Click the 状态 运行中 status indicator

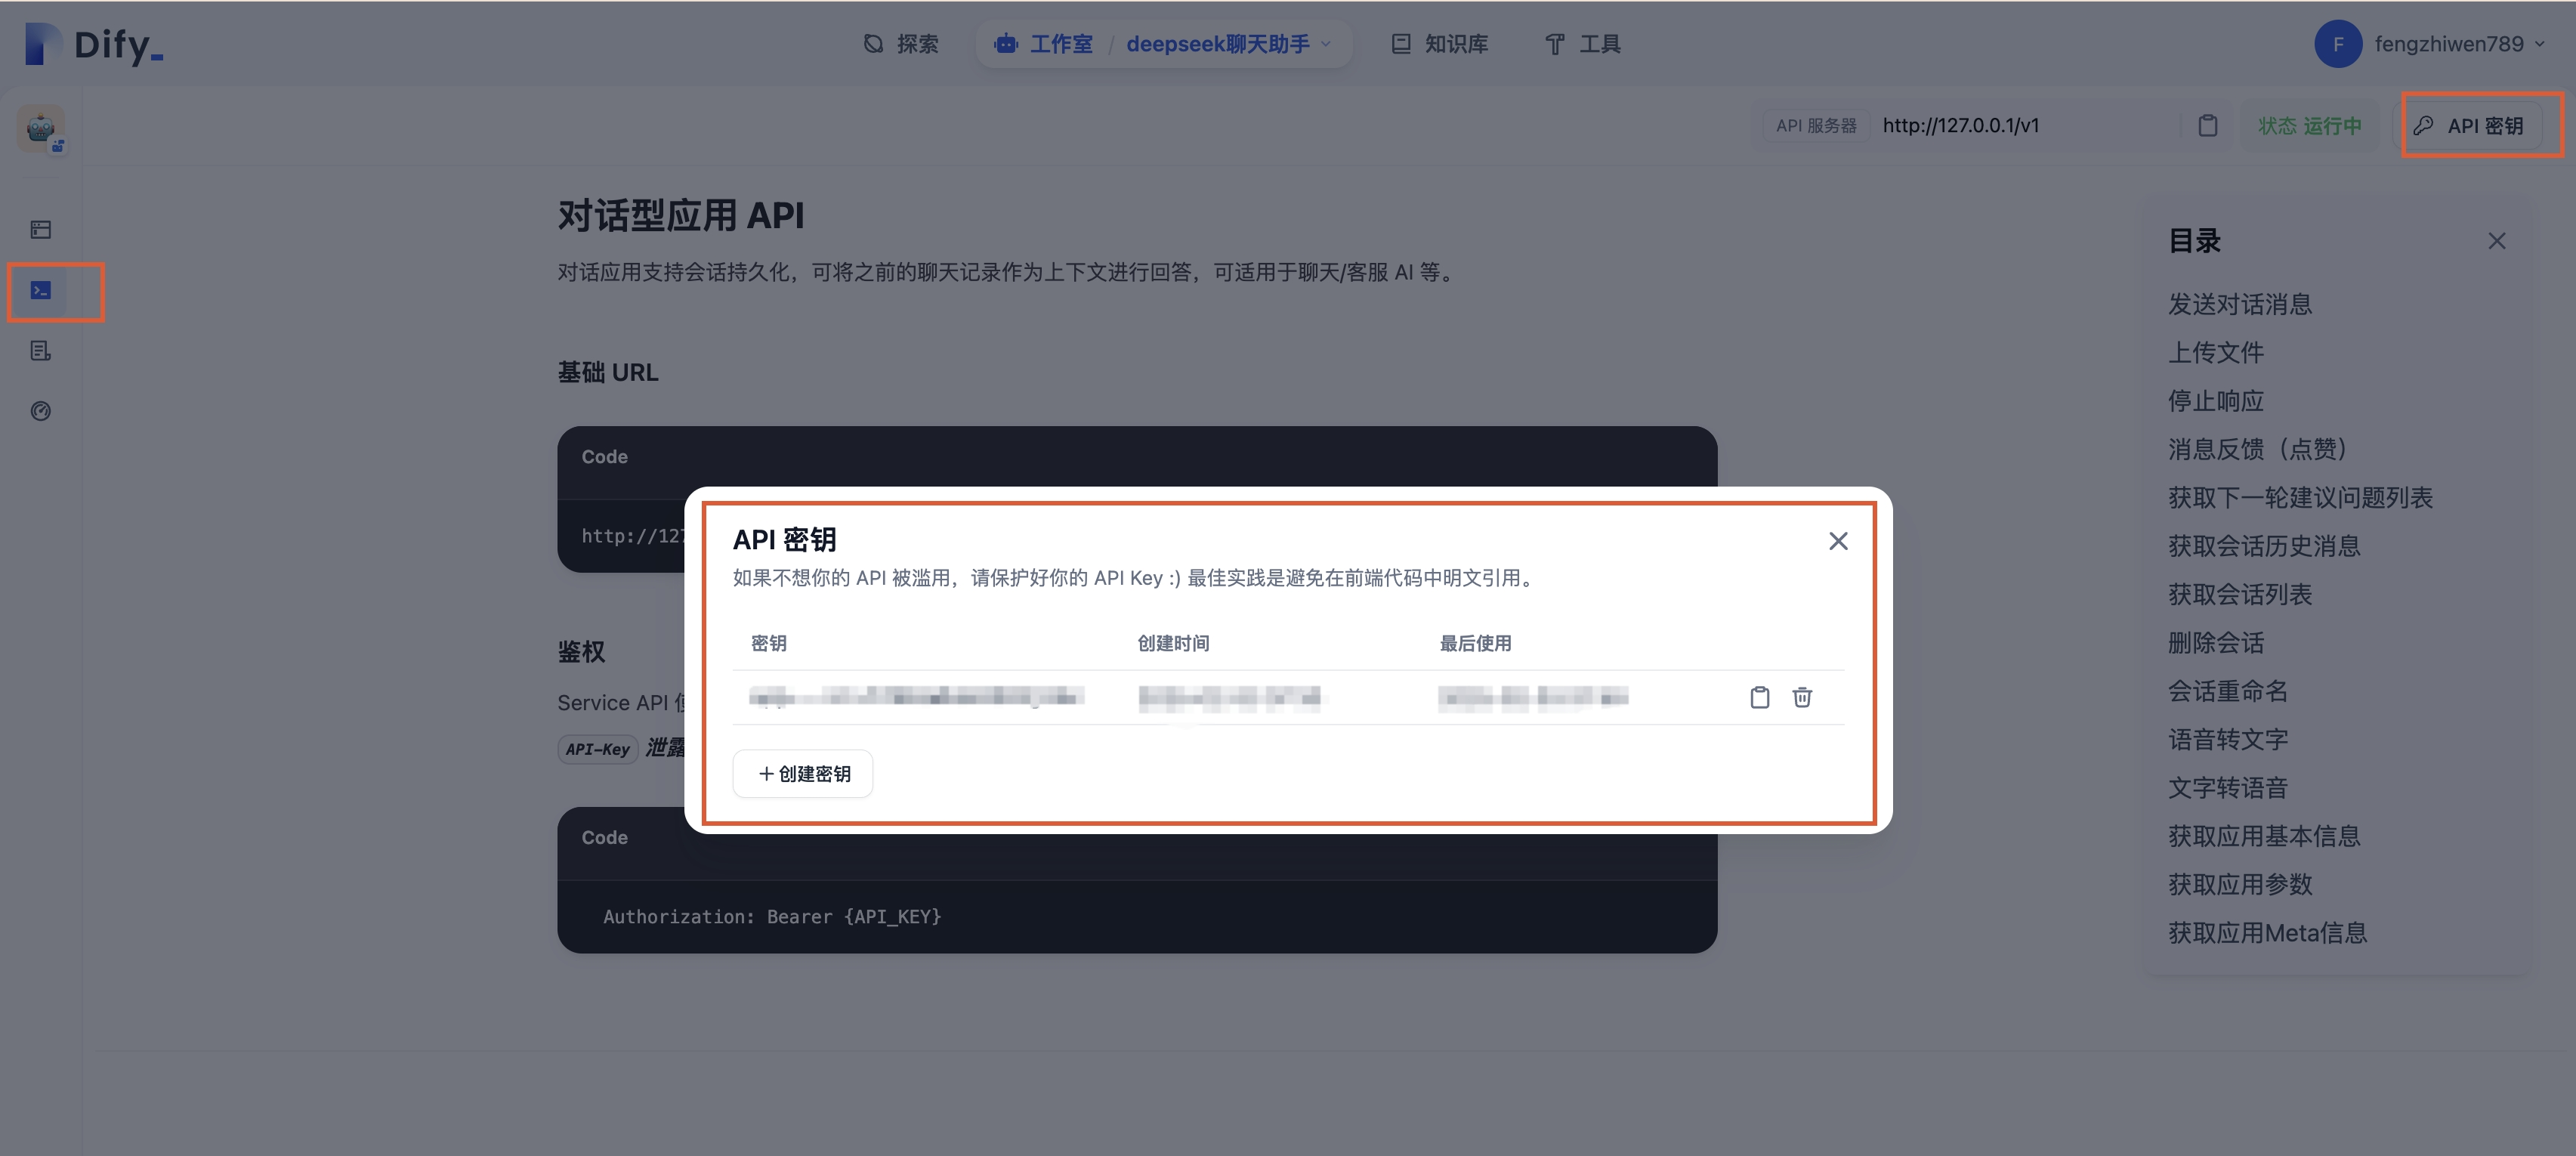coord(2310,125)
